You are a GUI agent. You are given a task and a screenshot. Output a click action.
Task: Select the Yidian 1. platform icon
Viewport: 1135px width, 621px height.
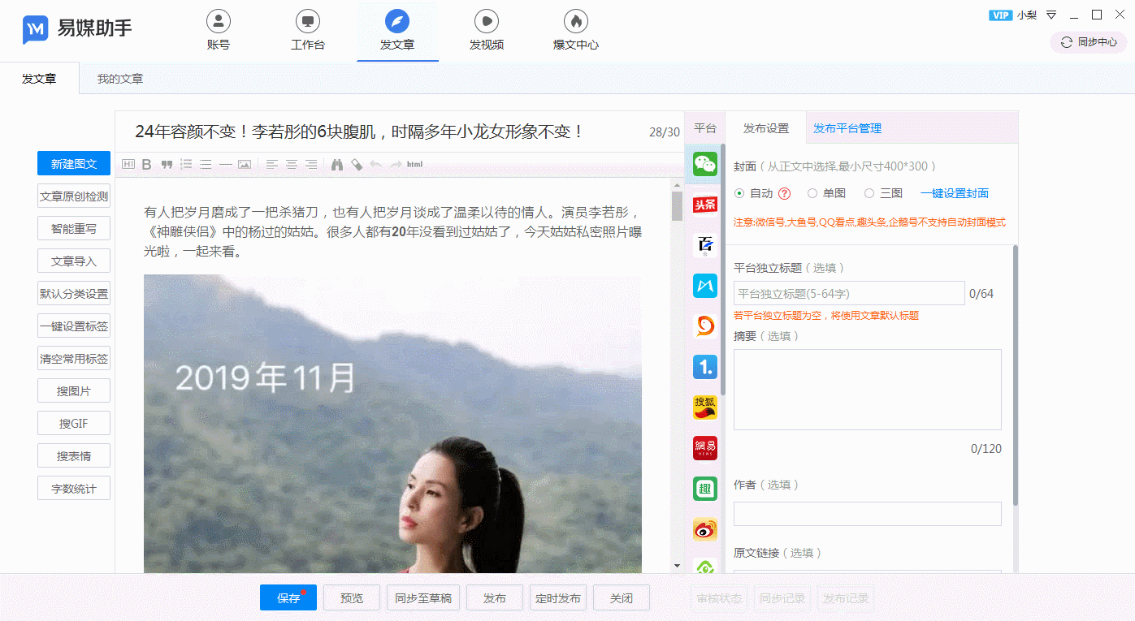tap(705, 367)
